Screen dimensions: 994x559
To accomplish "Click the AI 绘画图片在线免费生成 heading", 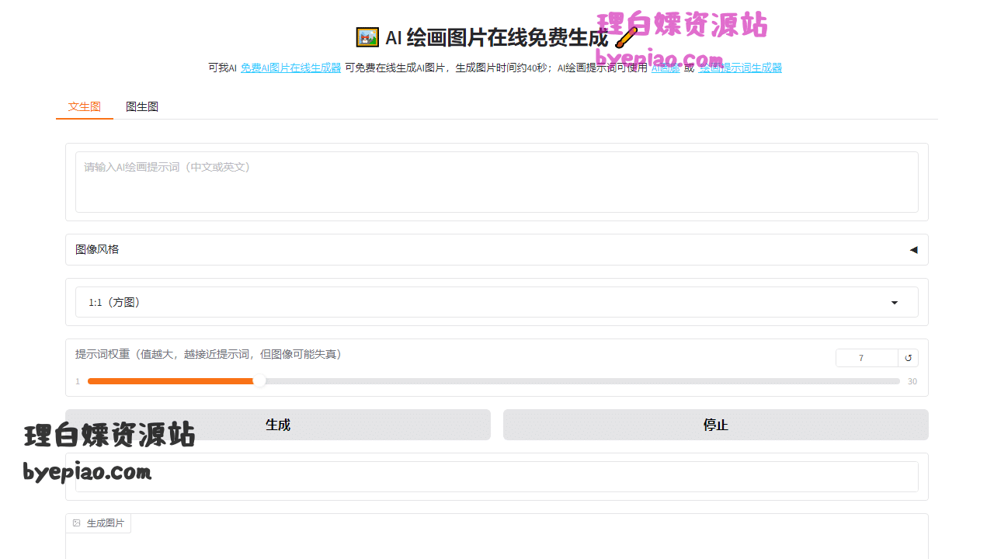I will (497, 37).
